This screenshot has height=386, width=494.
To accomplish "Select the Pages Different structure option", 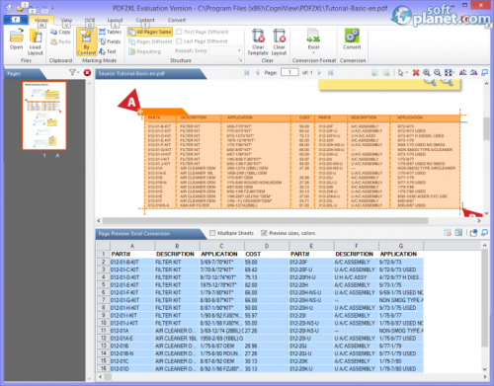I will pos(150,41).
